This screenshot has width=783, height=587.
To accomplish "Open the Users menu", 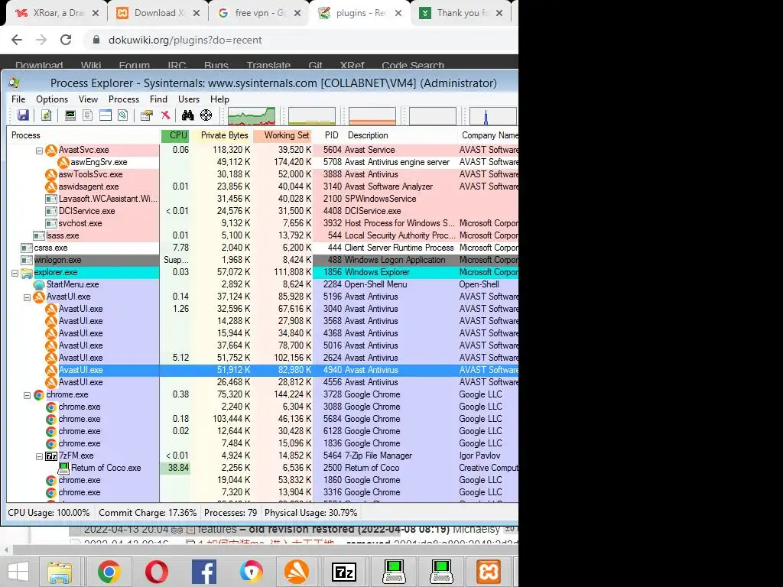I will [189, 99].
